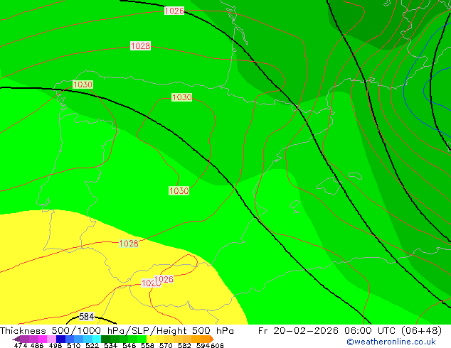451x348 pixels.
Task: Click the chart title Thickness 500/1000 hPa
Action: 63,331
